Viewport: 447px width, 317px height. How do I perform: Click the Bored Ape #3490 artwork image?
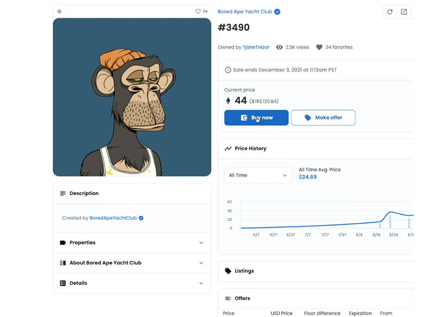pyautogui.click(x=132, y=97)
